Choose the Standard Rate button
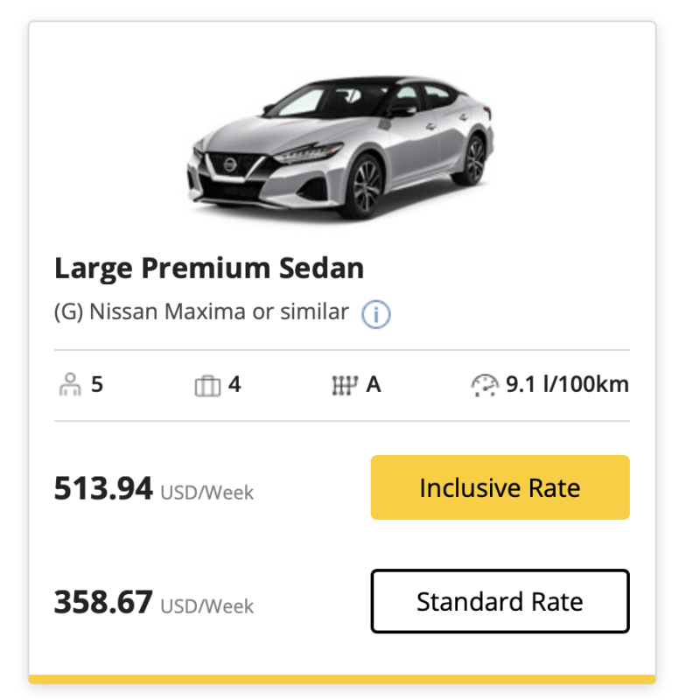Screen dimensions: 686x700 click(500, 601)
